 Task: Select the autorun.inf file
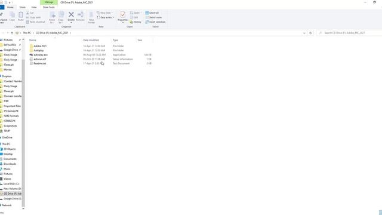click(40, 59)
